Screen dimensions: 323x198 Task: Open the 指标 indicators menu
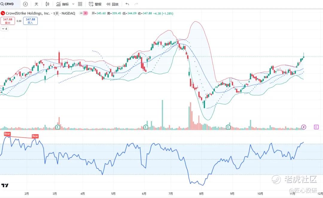63,4
